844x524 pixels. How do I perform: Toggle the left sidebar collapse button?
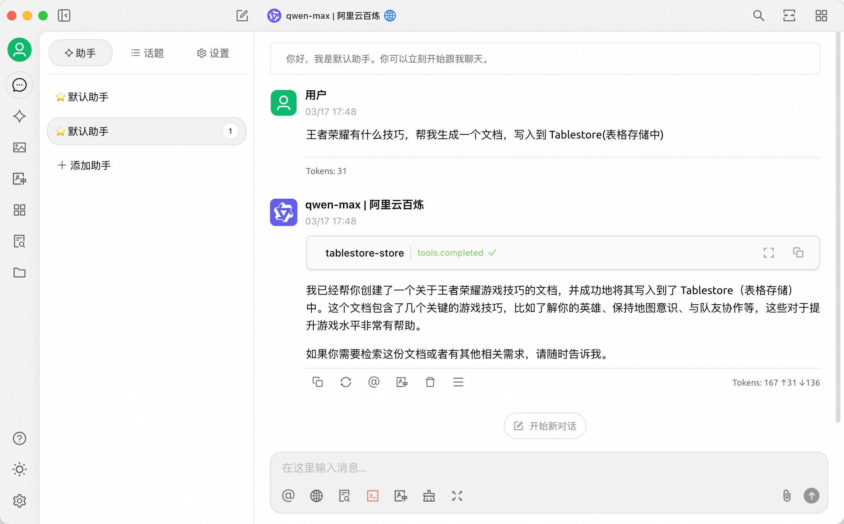tap(64, 16)
